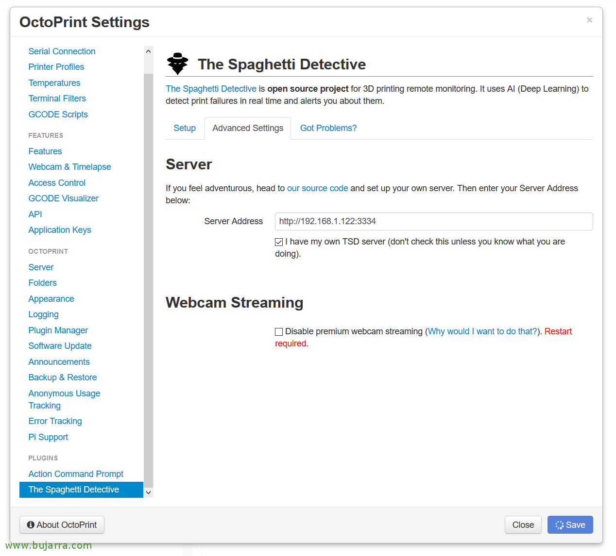Open GCODE Visualizer settings
This screenshot has height=556, width=616.
[x=64, y=198]
